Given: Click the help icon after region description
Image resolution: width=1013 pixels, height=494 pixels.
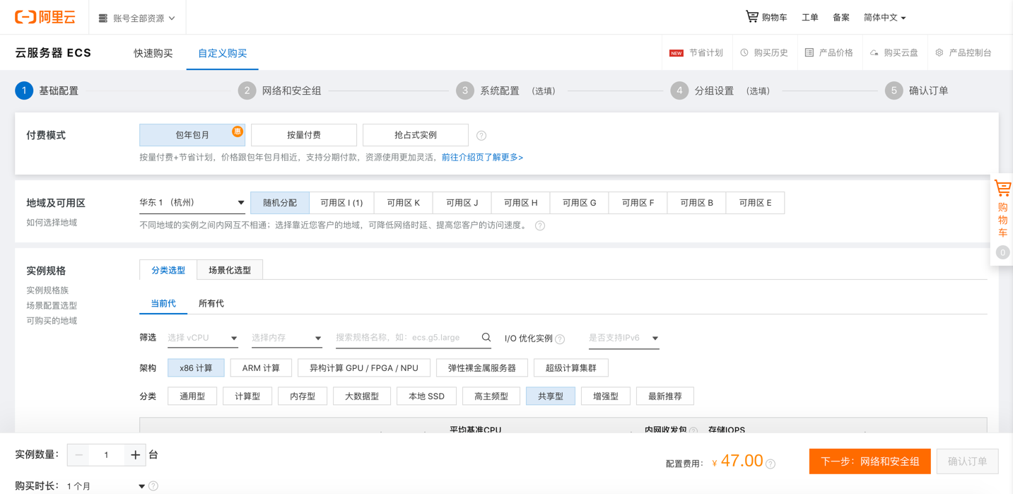Looking at the screenshot, I should coord(540,225).
